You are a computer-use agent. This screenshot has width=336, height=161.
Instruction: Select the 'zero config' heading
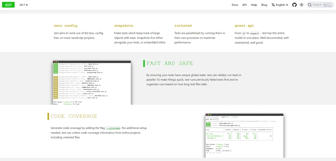point(66,26)
